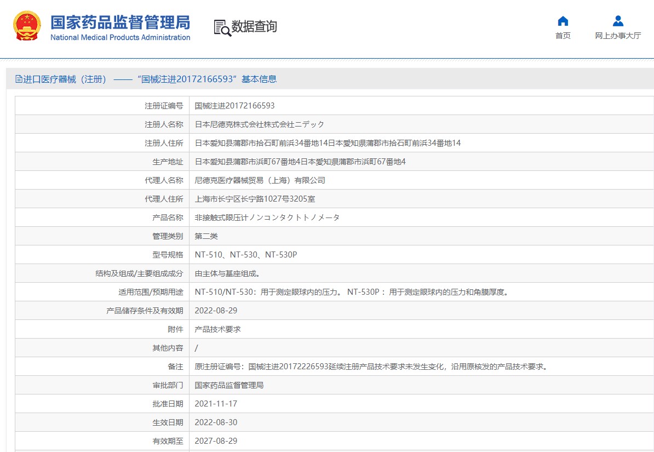Click the 生产地址 label
The height and width of the screenshot is (452, 654).
(x=168, y=162)
